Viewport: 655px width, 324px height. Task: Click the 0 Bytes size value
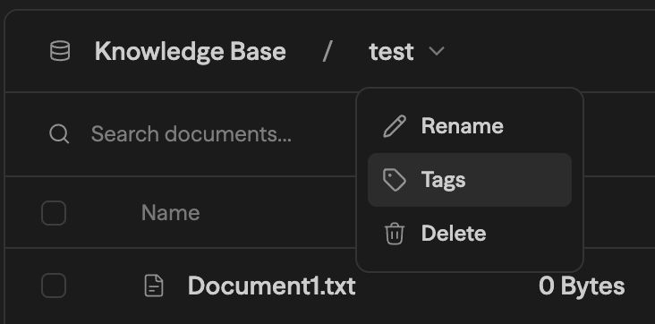(x=582, y=286)
